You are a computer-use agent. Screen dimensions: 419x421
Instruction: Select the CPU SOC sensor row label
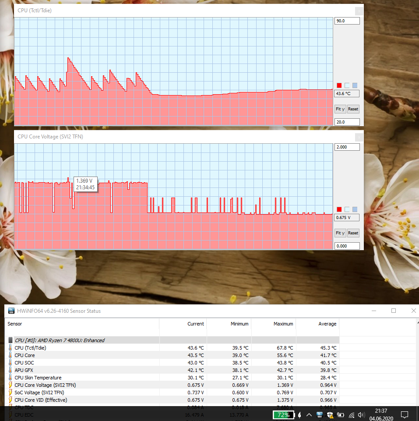[x=24, y=363]
